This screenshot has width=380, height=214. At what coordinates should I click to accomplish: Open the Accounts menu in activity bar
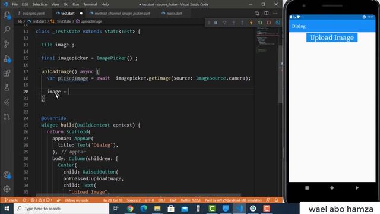7,175
